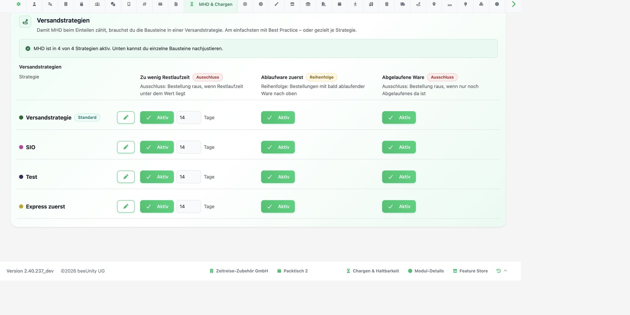Image resolution: width=630 pixels, height=315 pixels.
Task: Edit the SIO strategy with pencil button
Action: click(126, 147)
